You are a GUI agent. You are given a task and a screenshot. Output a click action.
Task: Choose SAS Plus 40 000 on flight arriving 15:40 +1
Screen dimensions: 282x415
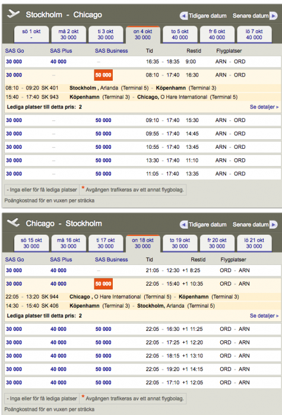tap(58, 284)
